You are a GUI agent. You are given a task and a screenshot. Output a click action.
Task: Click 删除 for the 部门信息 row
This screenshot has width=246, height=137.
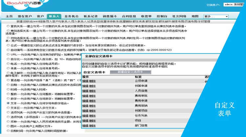(92, 126)
